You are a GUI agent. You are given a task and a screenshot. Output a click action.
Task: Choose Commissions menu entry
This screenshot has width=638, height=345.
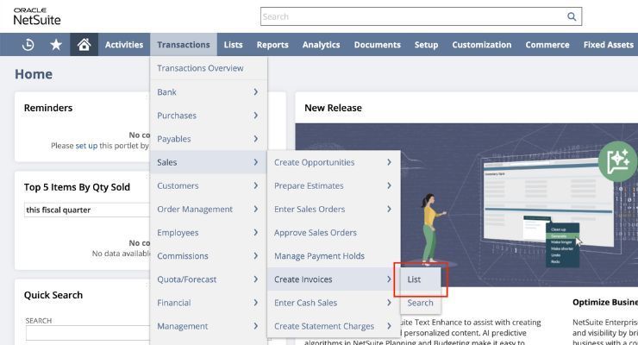(209, 256)
